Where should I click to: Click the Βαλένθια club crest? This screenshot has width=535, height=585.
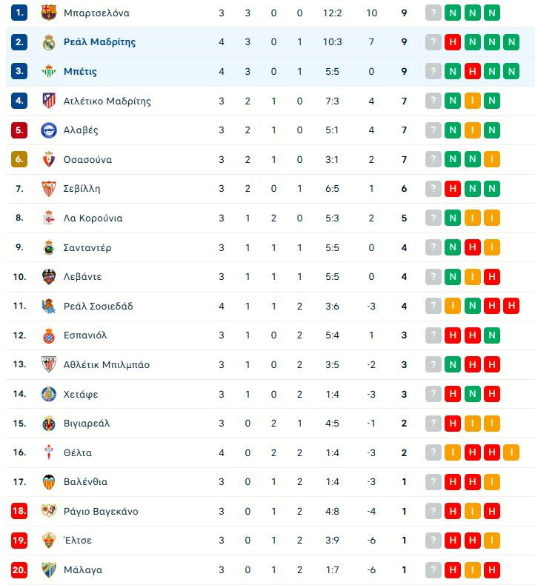coord(48,481)
